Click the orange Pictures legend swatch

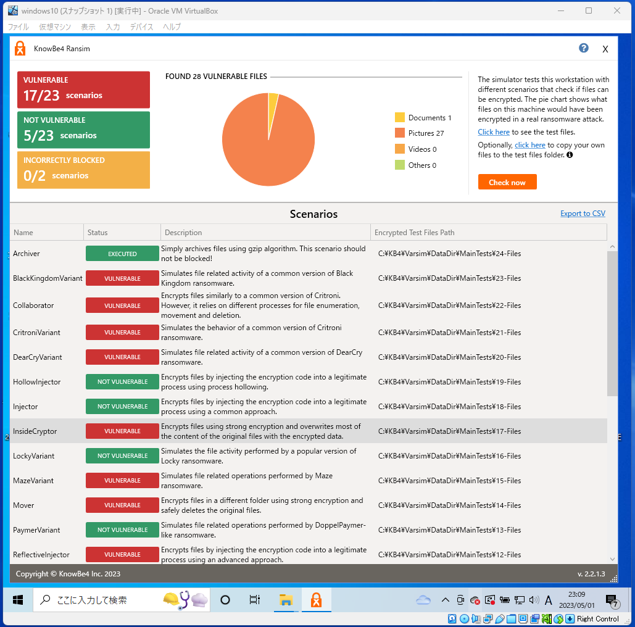click(x=400, y=133)
